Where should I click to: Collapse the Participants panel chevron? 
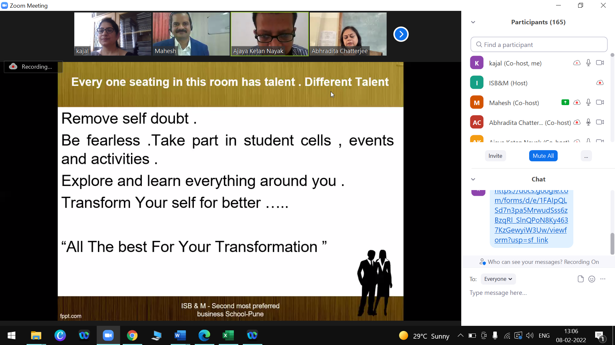click(x=473, y=22)
